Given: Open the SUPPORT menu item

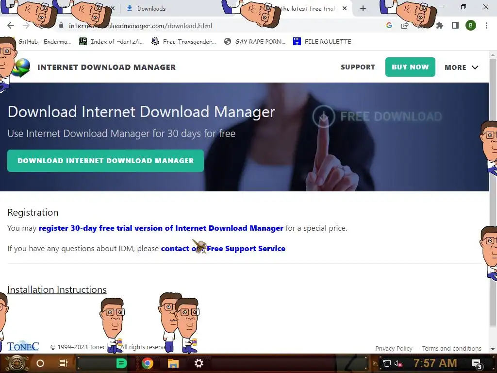Looking at the screenshot, I should [x=358, y=67].
